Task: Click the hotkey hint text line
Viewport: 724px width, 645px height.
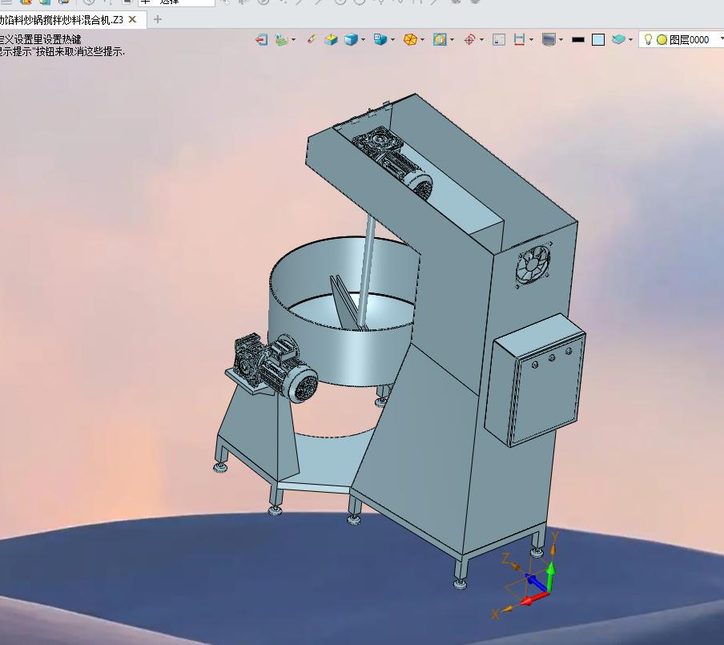Action: 41,39
